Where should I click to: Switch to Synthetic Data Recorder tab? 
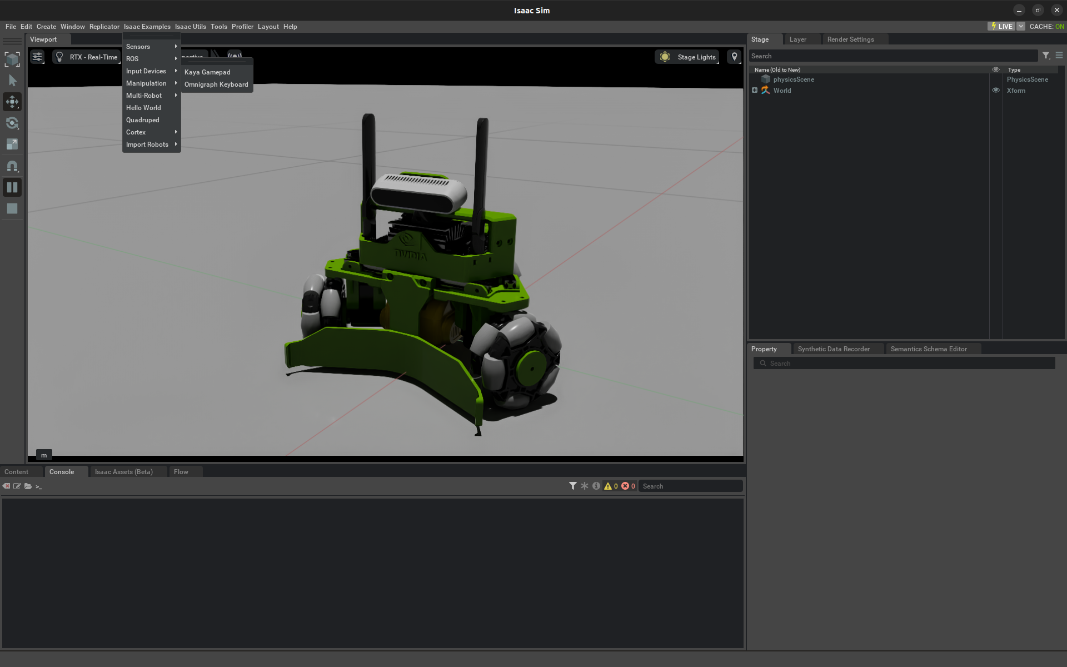(834, 349)
